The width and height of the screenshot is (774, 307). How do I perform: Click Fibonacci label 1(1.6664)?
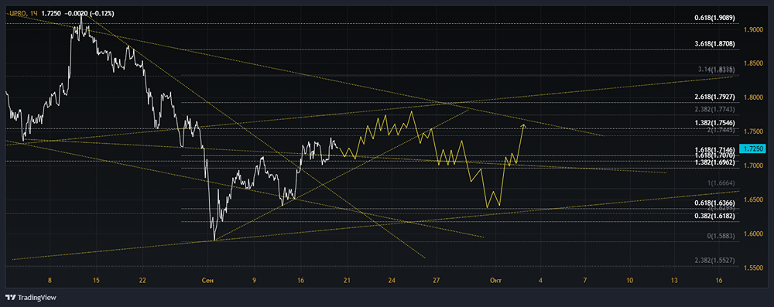tap(721, 182)
